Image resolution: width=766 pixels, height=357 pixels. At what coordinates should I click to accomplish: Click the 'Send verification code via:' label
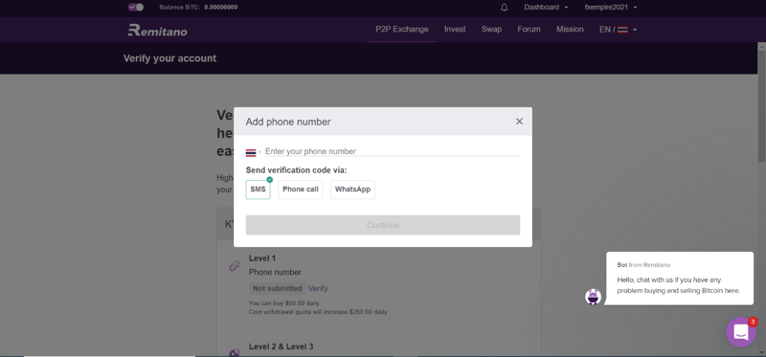pyautogui.click(x=296, y=170)
